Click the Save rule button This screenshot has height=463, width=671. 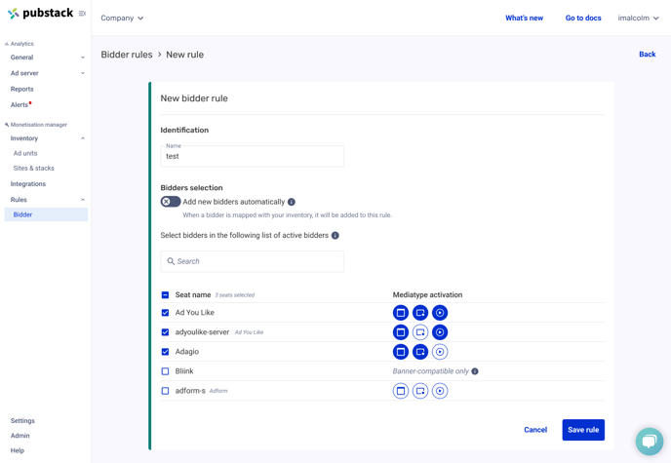[x=583, y=430]
